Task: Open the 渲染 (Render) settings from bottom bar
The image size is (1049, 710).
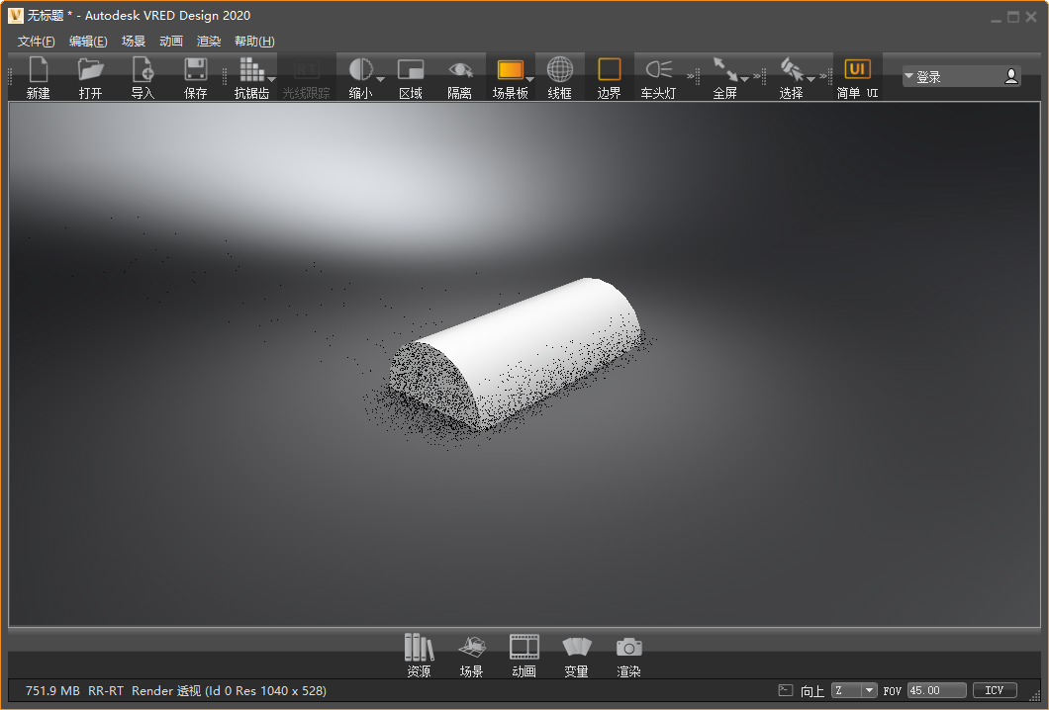Action: click(x=628, y=653)
